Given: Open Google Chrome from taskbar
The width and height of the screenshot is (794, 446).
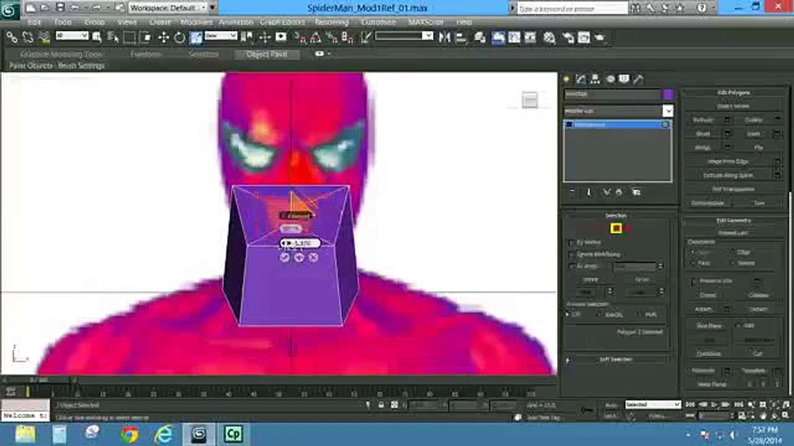Looking at the screenshot, I should point(130,434).
